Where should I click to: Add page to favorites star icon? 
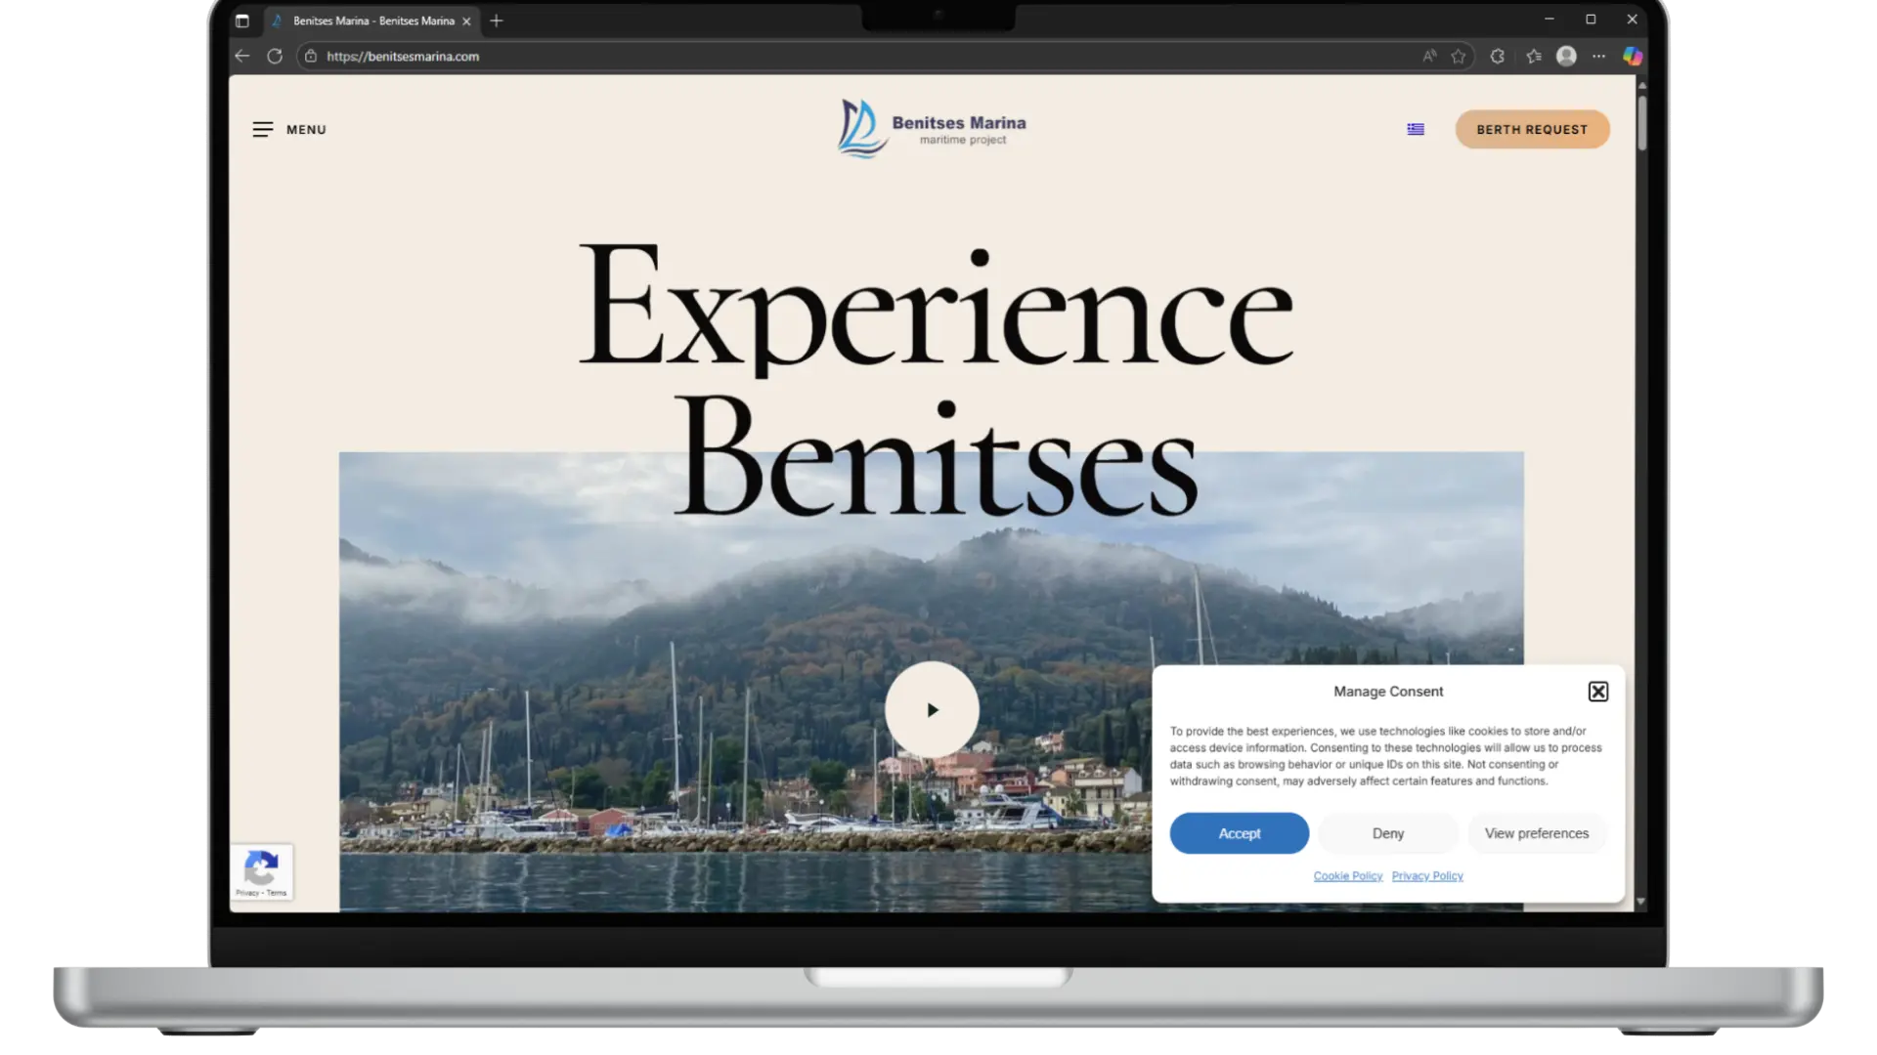[x=1459, y=57]
